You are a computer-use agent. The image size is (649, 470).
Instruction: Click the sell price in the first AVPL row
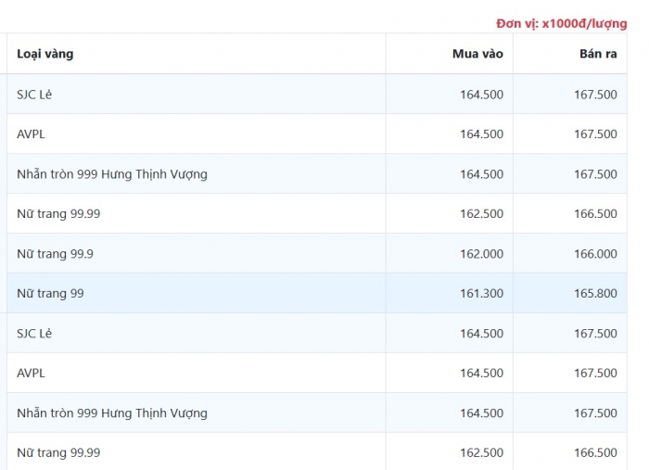click(595, 133)
